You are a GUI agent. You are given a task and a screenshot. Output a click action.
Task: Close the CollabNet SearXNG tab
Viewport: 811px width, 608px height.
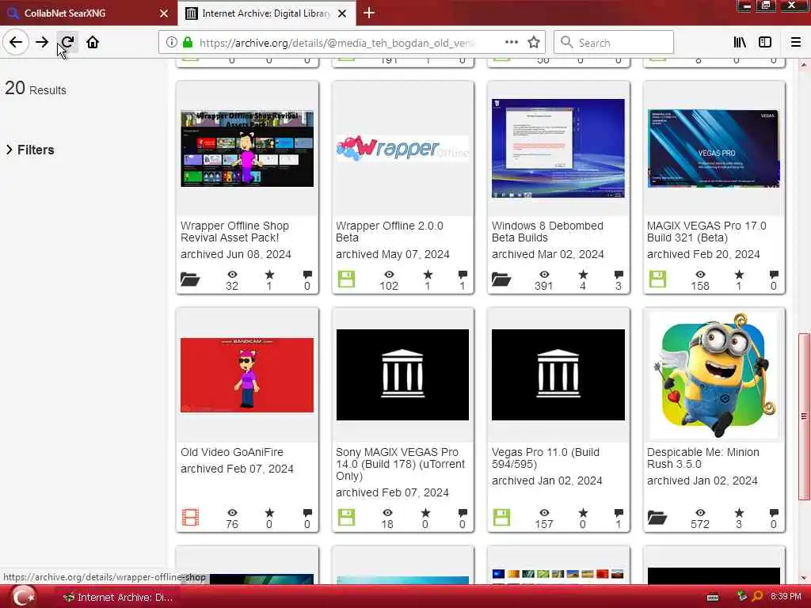[x=163, y=13]
